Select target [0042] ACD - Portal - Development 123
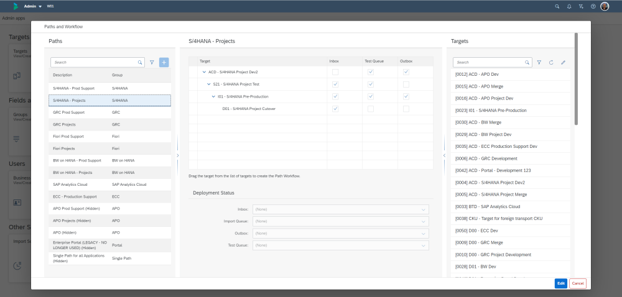 [x=511, y=171]
